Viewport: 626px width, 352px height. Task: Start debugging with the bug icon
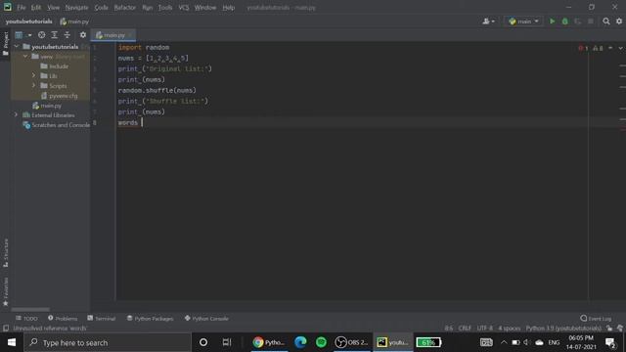point(565,22)
